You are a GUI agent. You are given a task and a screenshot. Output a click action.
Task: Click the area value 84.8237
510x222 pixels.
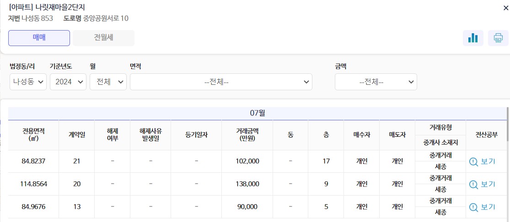coord(33,161)
